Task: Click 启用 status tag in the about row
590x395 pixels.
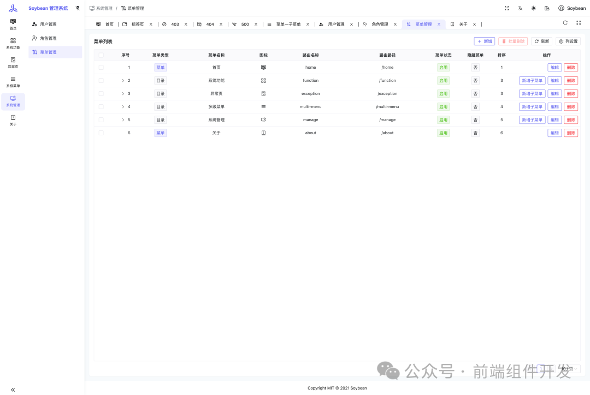Action: pyautogui.click(x=443, y=133)
